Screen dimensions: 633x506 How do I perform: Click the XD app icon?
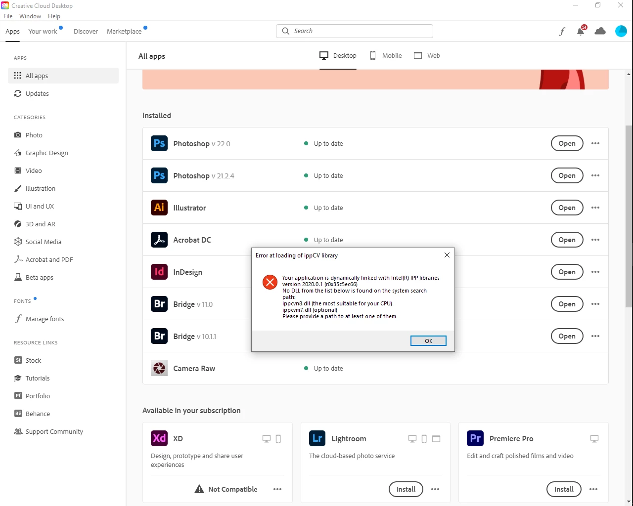pyautogui.click(x=159, y=438)
